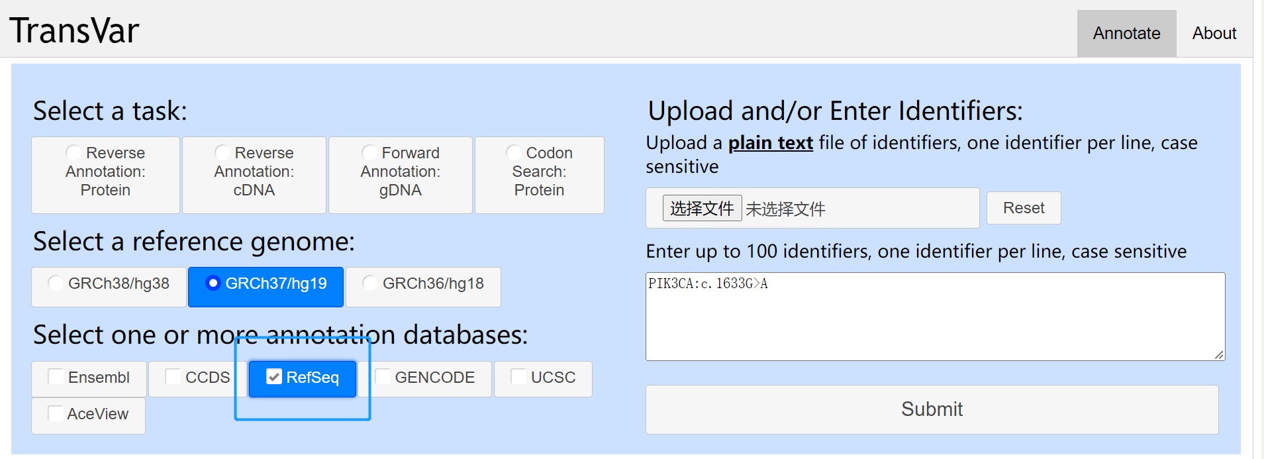Click into the identifiers text area
The width and height of the screenshot is (1264, 459).
[935, 317]
